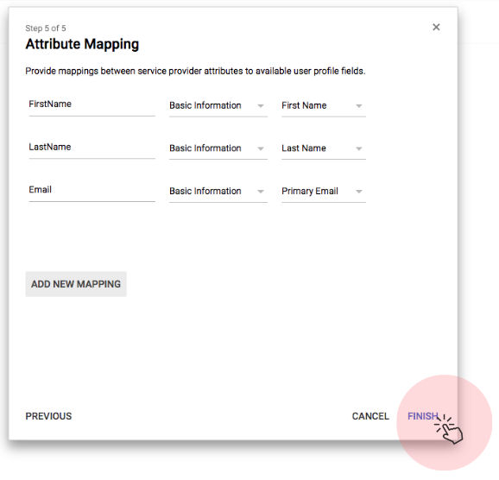Cancel the attribute mapping setup
Viewport: 499px width, 480px height.
[x=370, y=416]
